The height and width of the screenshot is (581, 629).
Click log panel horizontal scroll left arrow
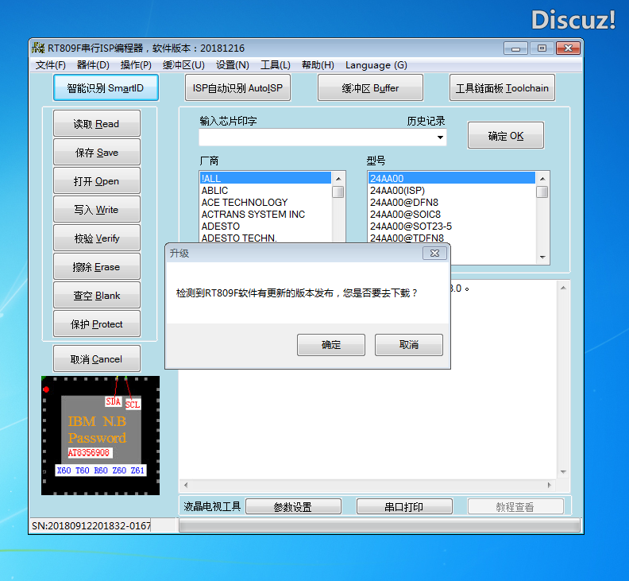pyautogui.click(x=186, y=485)
